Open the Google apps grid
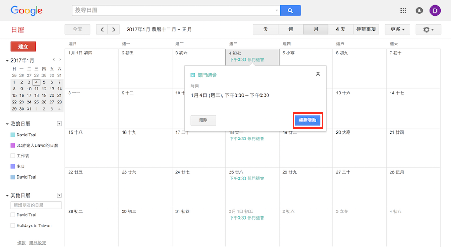This screenshot has width=451, height=247. (403, 10)
